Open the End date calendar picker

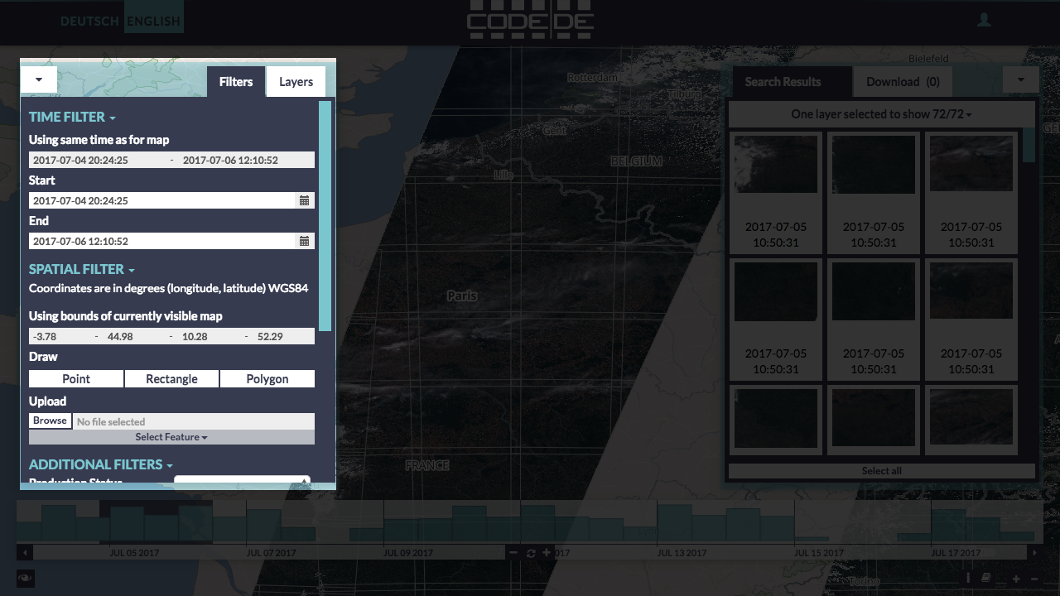[x=304, y=241]
